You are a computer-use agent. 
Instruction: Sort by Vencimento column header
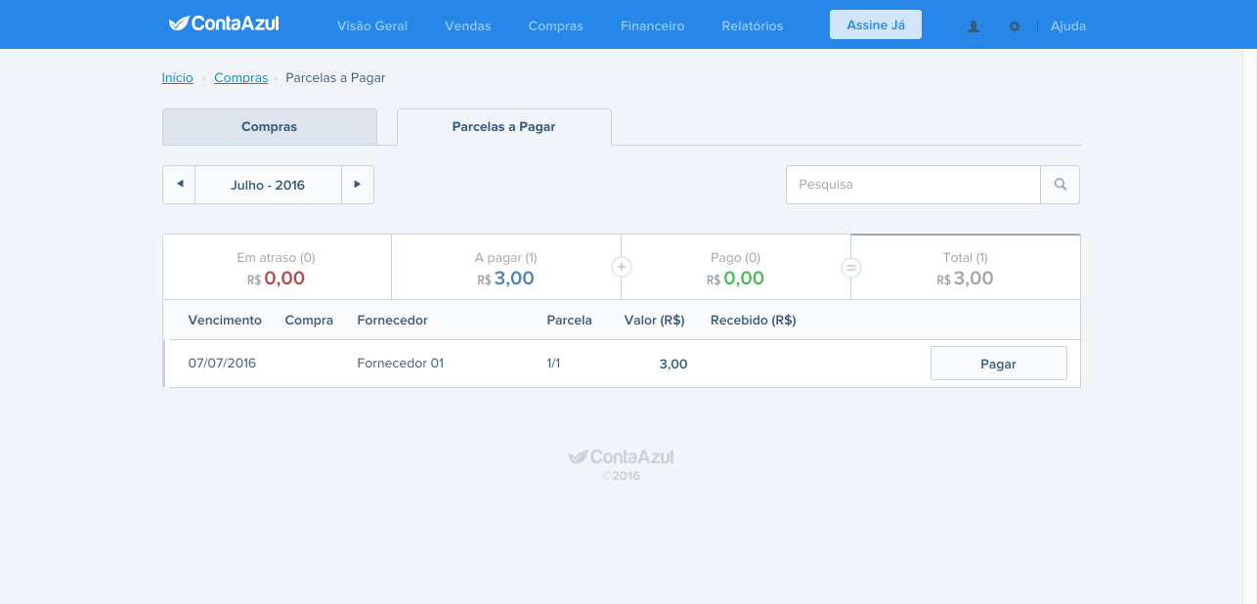point(225,321)
